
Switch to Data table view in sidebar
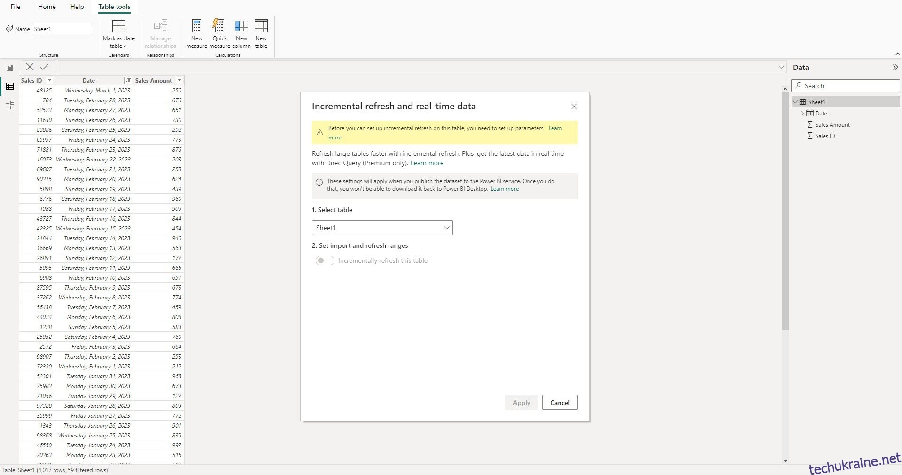coord(10,86)
